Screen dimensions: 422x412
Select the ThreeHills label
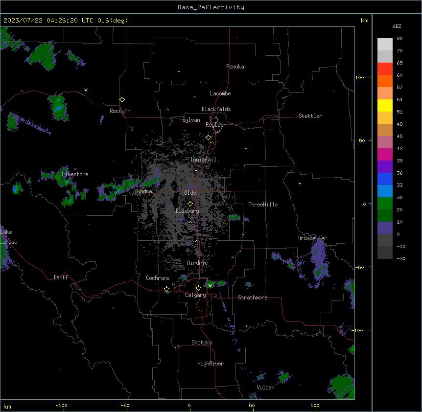tap(263, 205)
